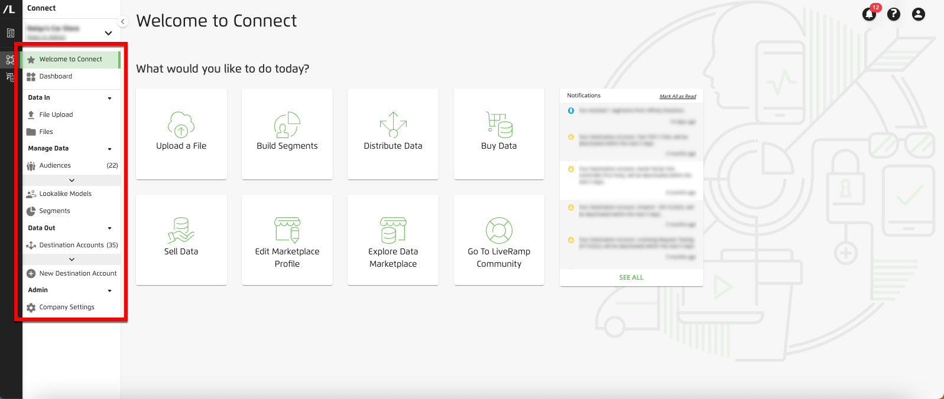Screen dimensions: 944x399
Task: Click the Audiences count (22)
Action: 112,166
